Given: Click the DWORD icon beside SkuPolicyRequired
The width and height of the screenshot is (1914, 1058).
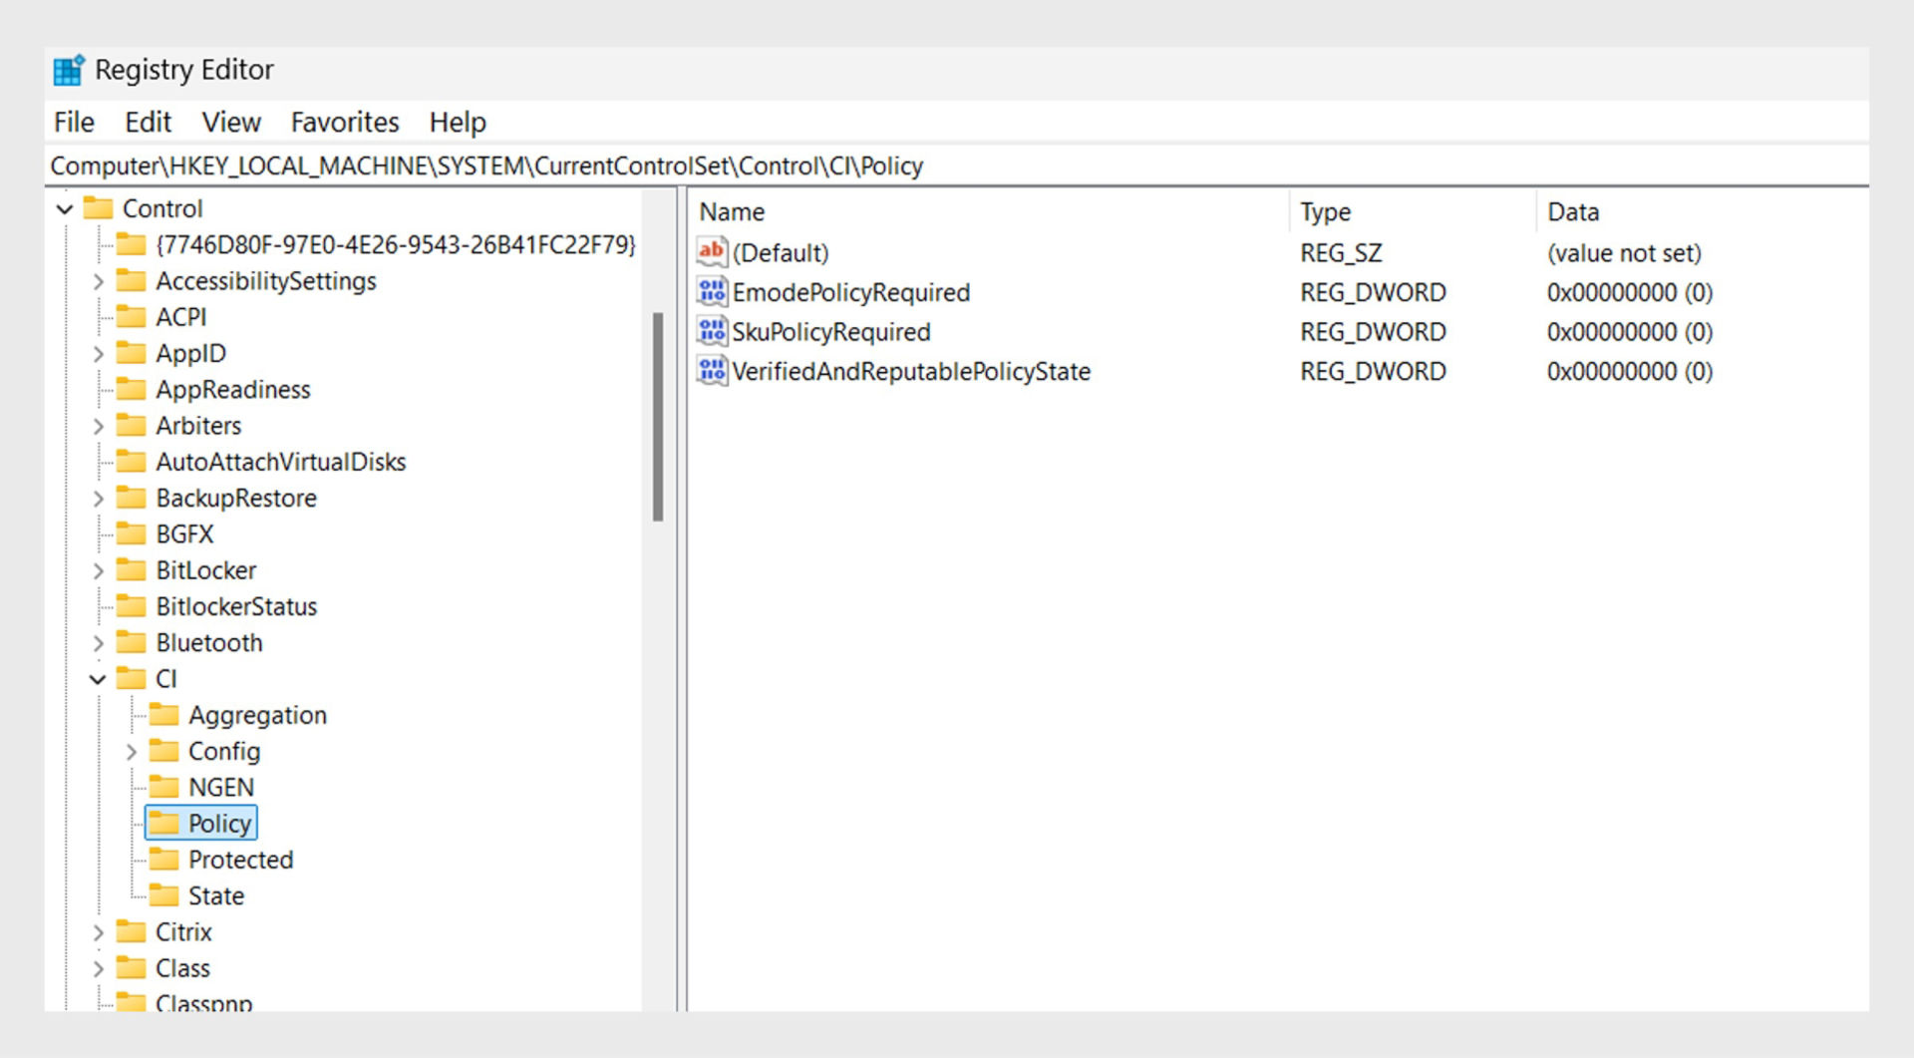Looking at the screenshot, I should [711, 331].
